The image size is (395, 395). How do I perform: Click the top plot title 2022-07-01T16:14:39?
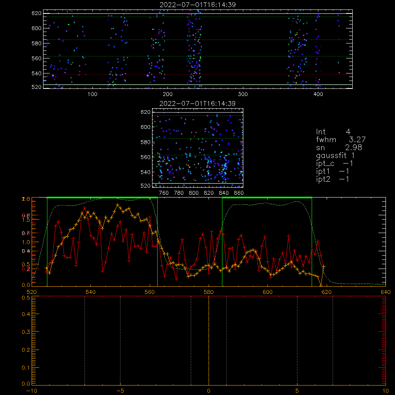pyautogui.click(x=198, y=5)
